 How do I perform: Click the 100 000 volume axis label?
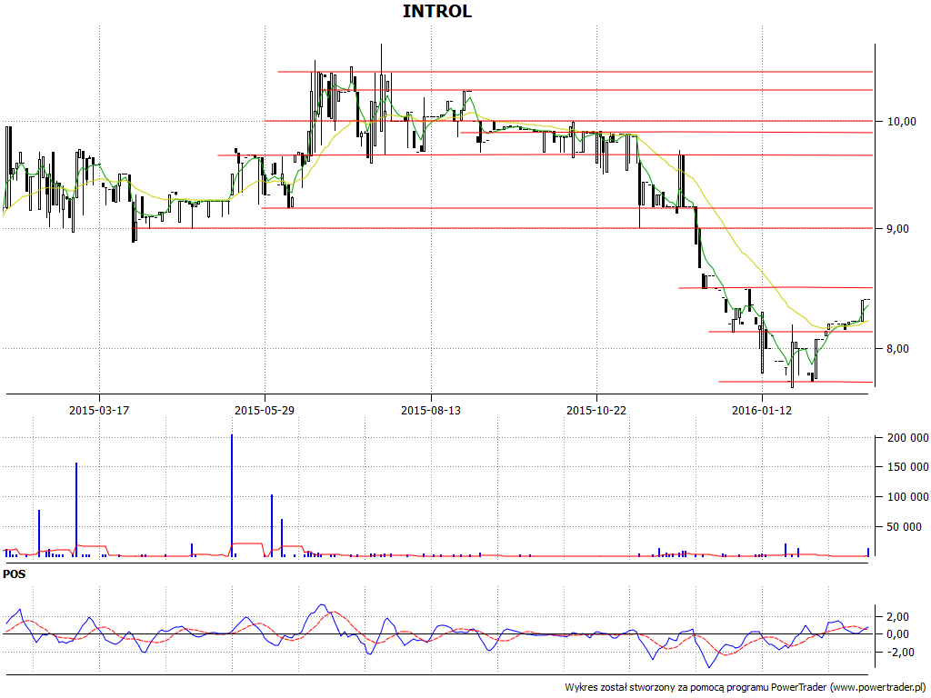[908, 497]
